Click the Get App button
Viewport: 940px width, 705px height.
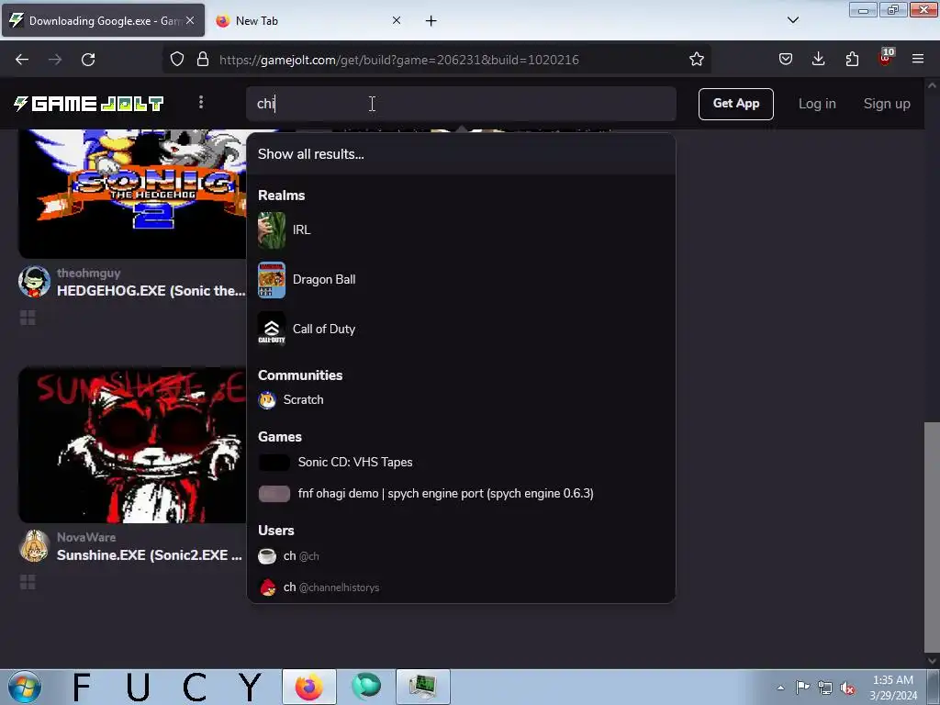[x=735, y=104]
